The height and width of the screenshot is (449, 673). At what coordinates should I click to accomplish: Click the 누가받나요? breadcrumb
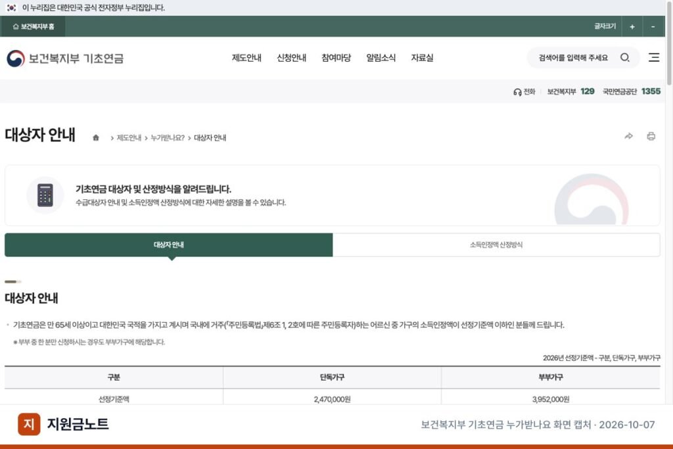168,138
